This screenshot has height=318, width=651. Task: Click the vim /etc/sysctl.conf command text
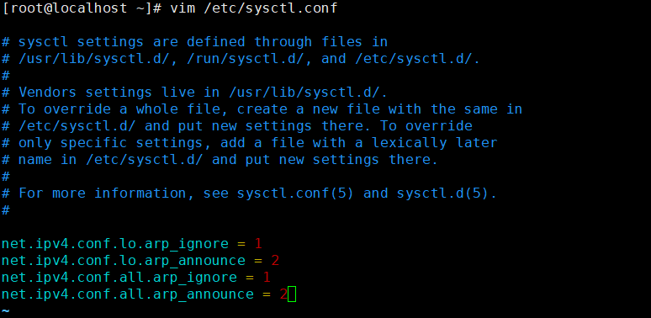click(x=254, y=8)
